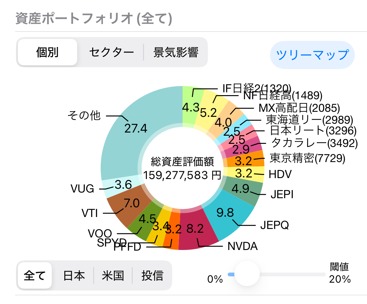Click the 総資産評価額 total in donut center
The width and height of the screenshot is (367, 304).
click(x=182, y=169)
